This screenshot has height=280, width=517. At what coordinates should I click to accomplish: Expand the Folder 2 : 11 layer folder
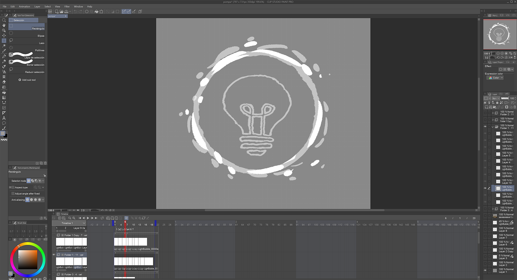coord(493,113)
